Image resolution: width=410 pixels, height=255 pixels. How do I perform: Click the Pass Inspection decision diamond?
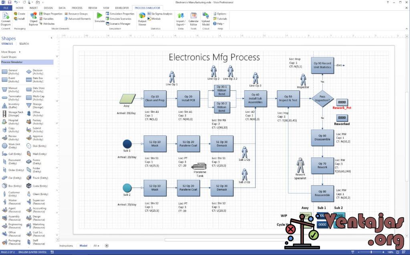322,99
